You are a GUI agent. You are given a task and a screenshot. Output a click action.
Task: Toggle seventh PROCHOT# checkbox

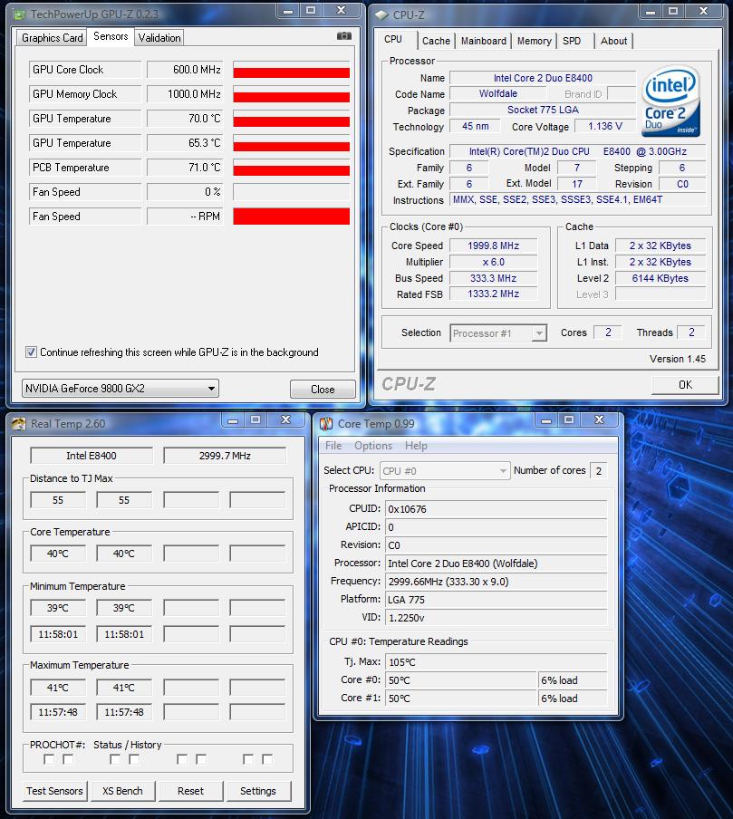tap(248, 759)
